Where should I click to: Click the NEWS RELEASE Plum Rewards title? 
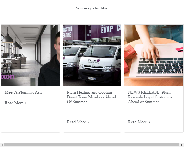pos(150,97)
